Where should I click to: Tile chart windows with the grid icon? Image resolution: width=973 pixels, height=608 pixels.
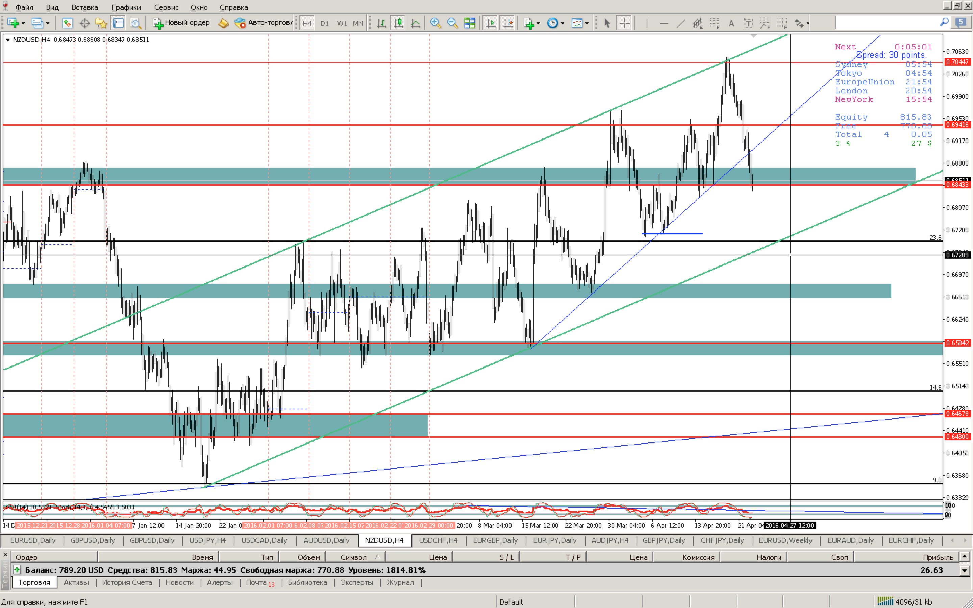pyautogui.click(x=469, y=23)
